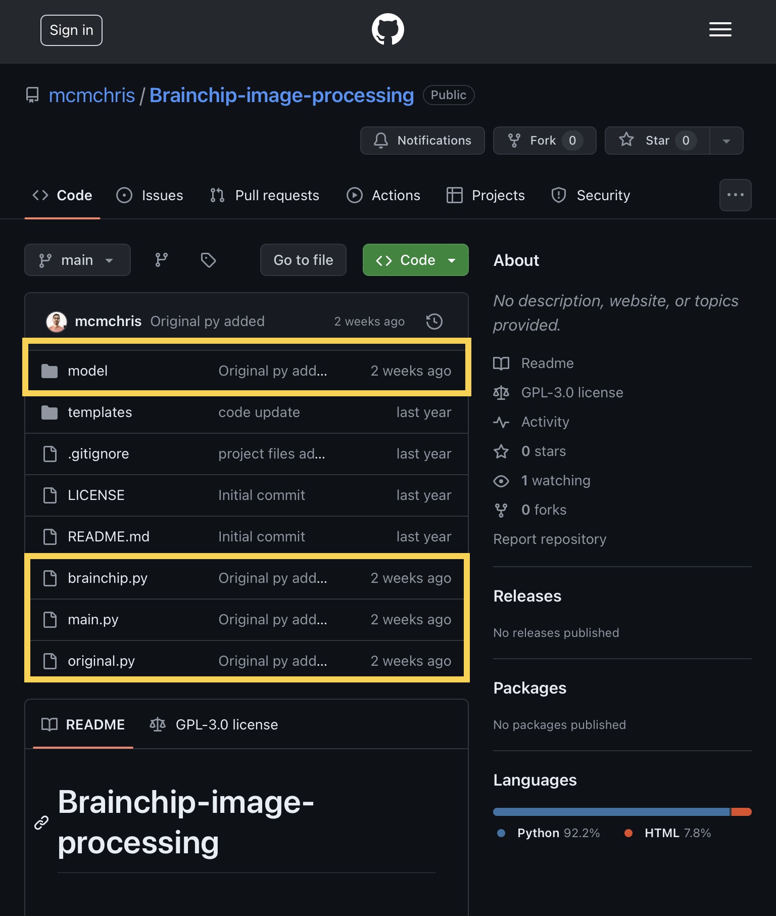Open 'Initial commit' message on LICENSE row
This screenshot has height=916, width=776.
click(262, 495)
